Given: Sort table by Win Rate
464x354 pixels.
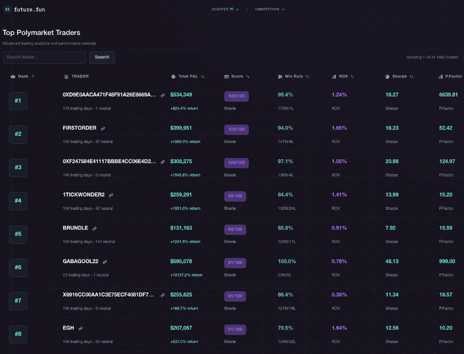Looking at the screenshot, I should pyautogui.click(x=294, y=77).
